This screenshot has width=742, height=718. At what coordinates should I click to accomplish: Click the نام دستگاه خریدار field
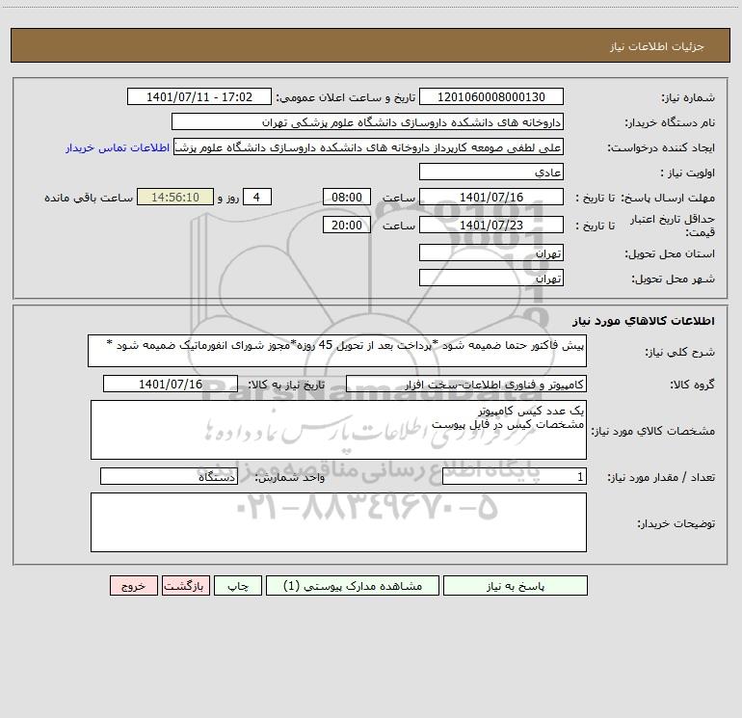coord(367,121)
